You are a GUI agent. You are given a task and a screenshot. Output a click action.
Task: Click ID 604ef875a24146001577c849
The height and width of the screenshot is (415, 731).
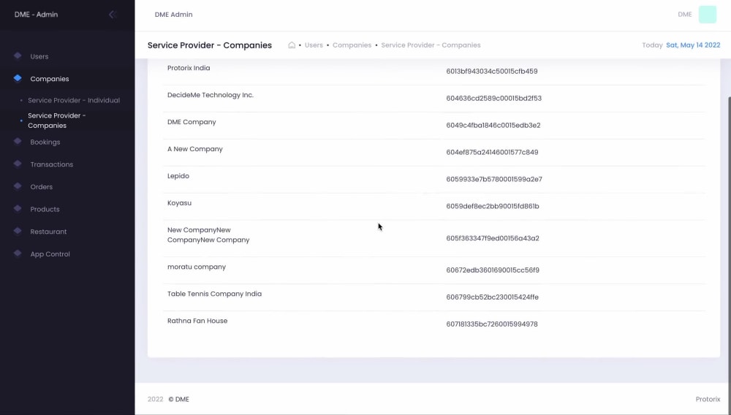pos(492,152)
